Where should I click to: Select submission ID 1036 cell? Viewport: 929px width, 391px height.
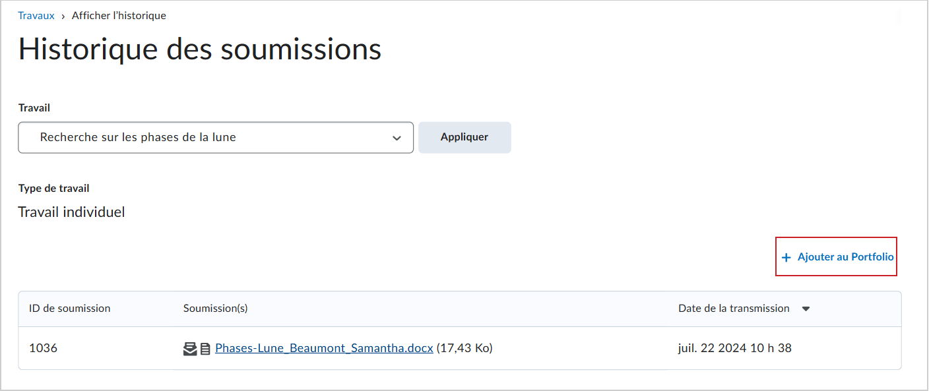(44, 348)
